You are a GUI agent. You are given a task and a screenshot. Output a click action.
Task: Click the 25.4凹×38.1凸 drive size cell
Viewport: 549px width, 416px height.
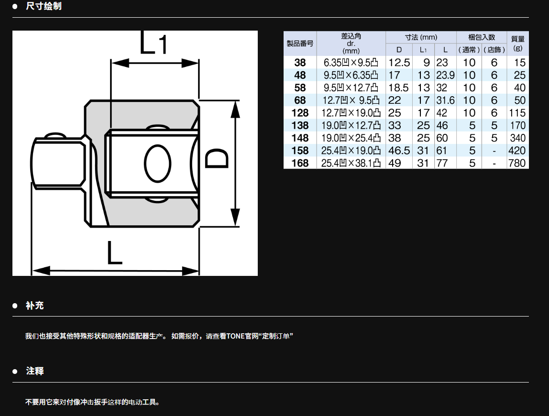351,163
